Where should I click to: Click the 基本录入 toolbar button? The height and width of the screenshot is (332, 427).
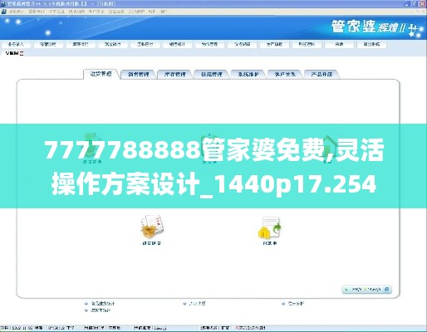16,44
